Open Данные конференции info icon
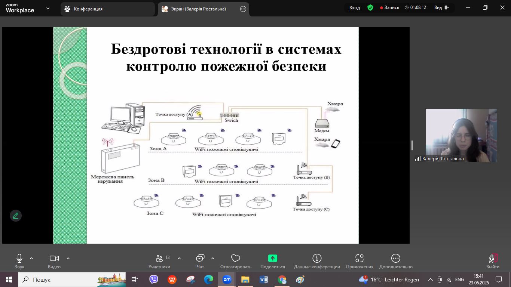The width and height of the screenshot is (511, 287). 317,258
